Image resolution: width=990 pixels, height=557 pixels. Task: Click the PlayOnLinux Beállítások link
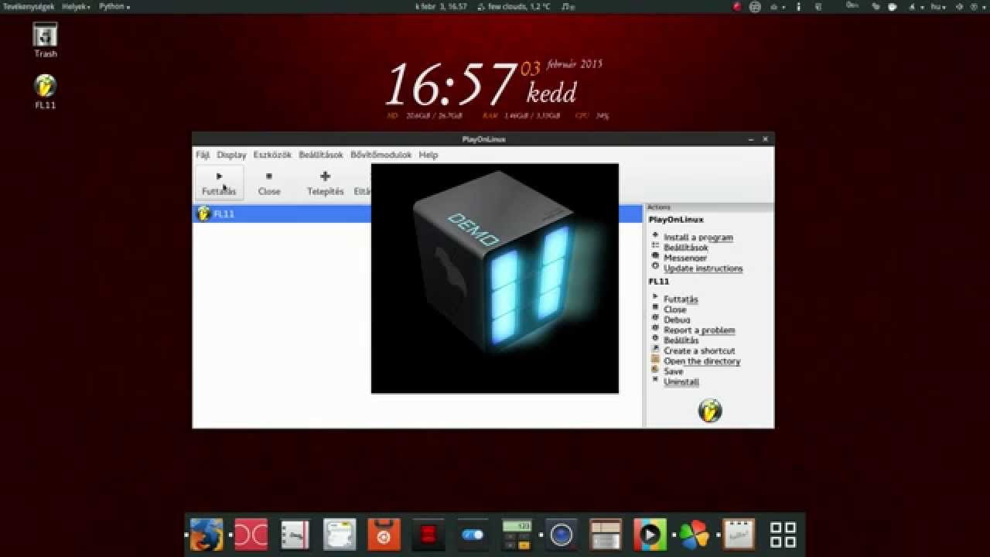coord(685,248)
